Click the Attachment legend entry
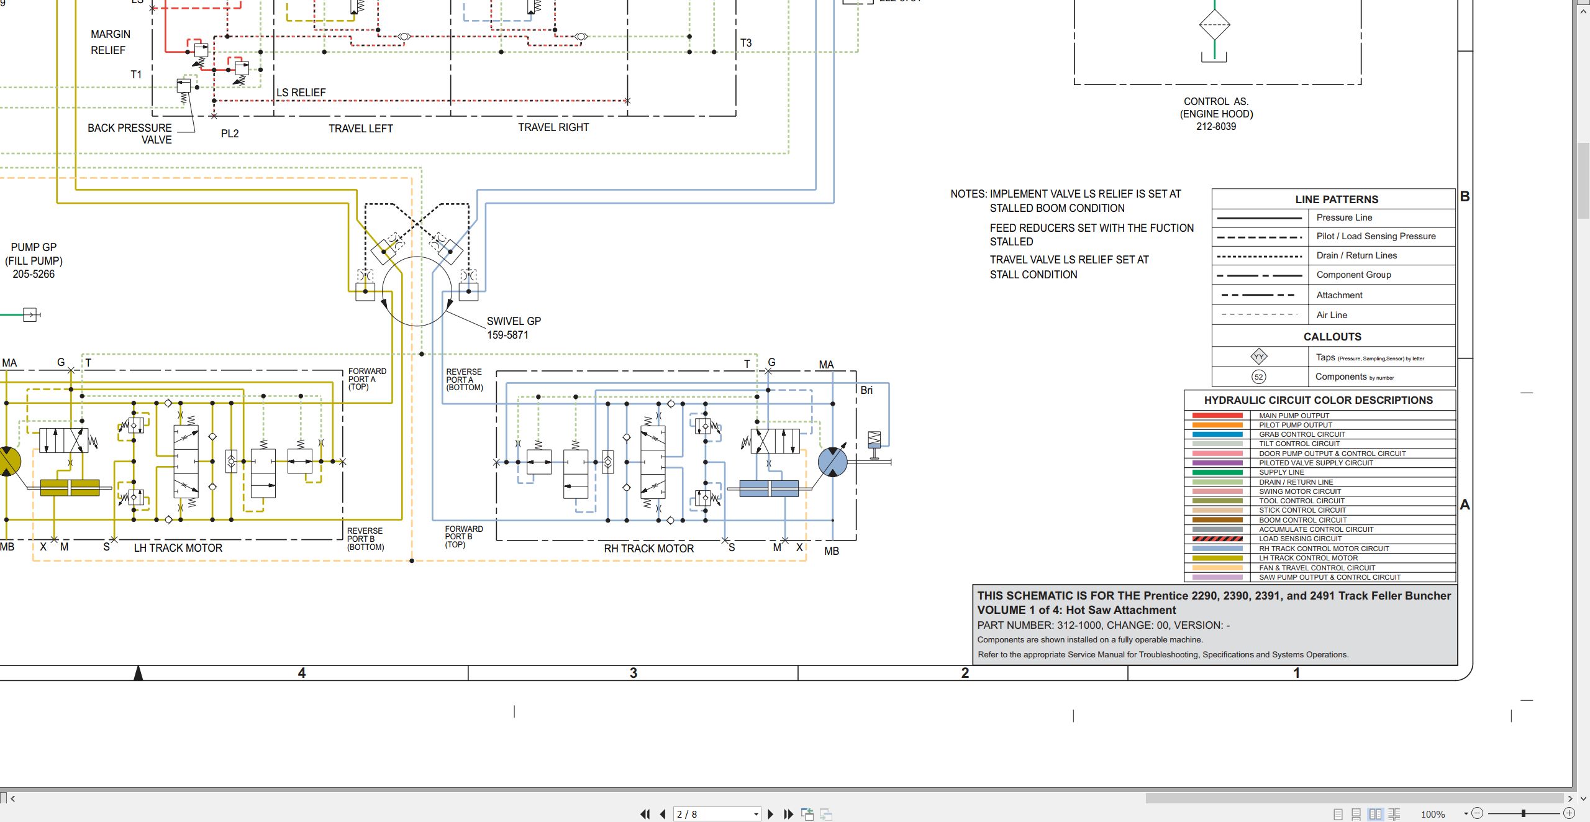1590x822 pixels. [x=1339, y=295]
